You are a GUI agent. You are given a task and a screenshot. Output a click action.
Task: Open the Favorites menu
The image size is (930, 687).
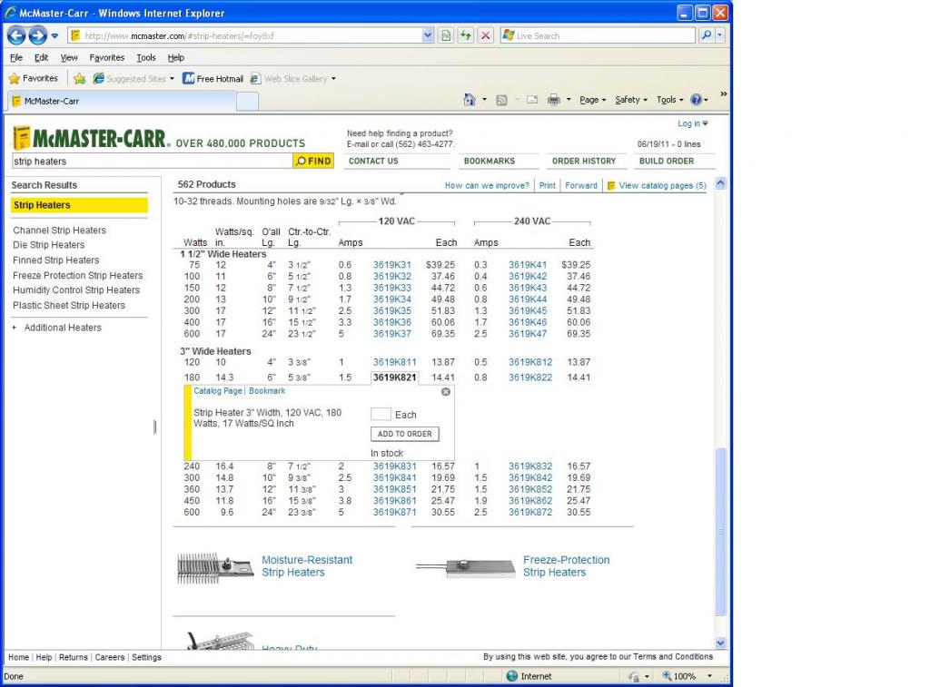pos(107,57)
